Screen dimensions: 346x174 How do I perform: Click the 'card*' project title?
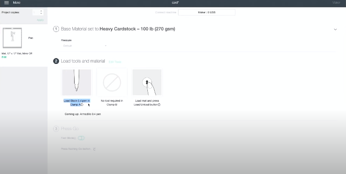click(175, 3)
